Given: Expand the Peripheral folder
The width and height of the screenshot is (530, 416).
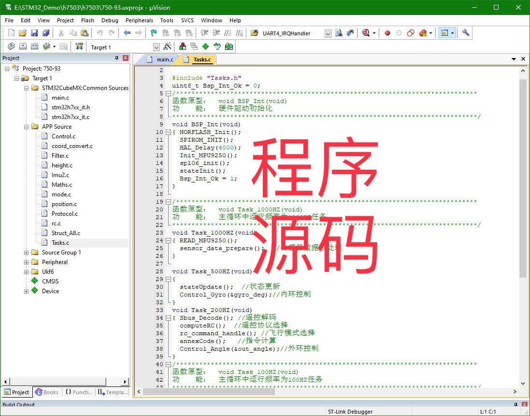Looking at the screenshot, I should coord(27,262).
